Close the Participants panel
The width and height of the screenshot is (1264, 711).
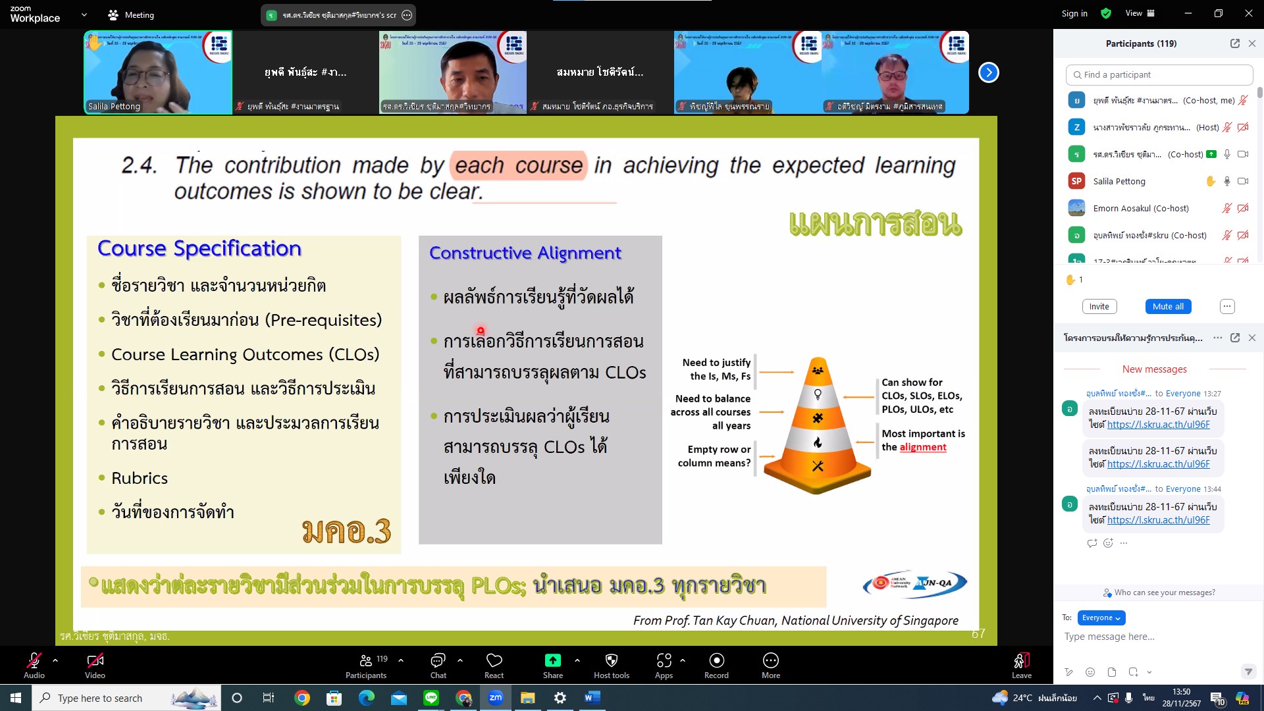coord(1252,43)
